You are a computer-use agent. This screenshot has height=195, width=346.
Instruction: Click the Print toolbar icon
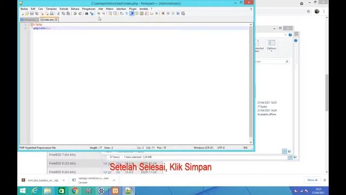52,14
